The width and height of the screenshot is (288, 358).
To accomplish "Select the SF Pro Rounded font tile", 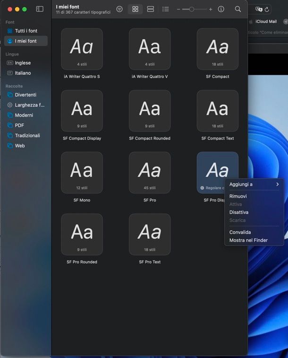I will click(82, 235).
